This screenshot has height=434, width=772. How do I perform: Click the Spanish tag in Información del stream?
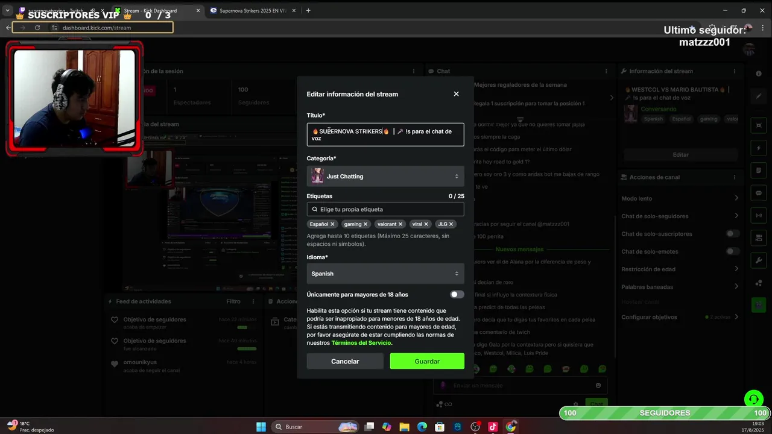653,119
